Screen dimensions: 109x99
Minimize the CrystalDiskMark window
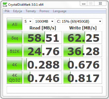84,4
